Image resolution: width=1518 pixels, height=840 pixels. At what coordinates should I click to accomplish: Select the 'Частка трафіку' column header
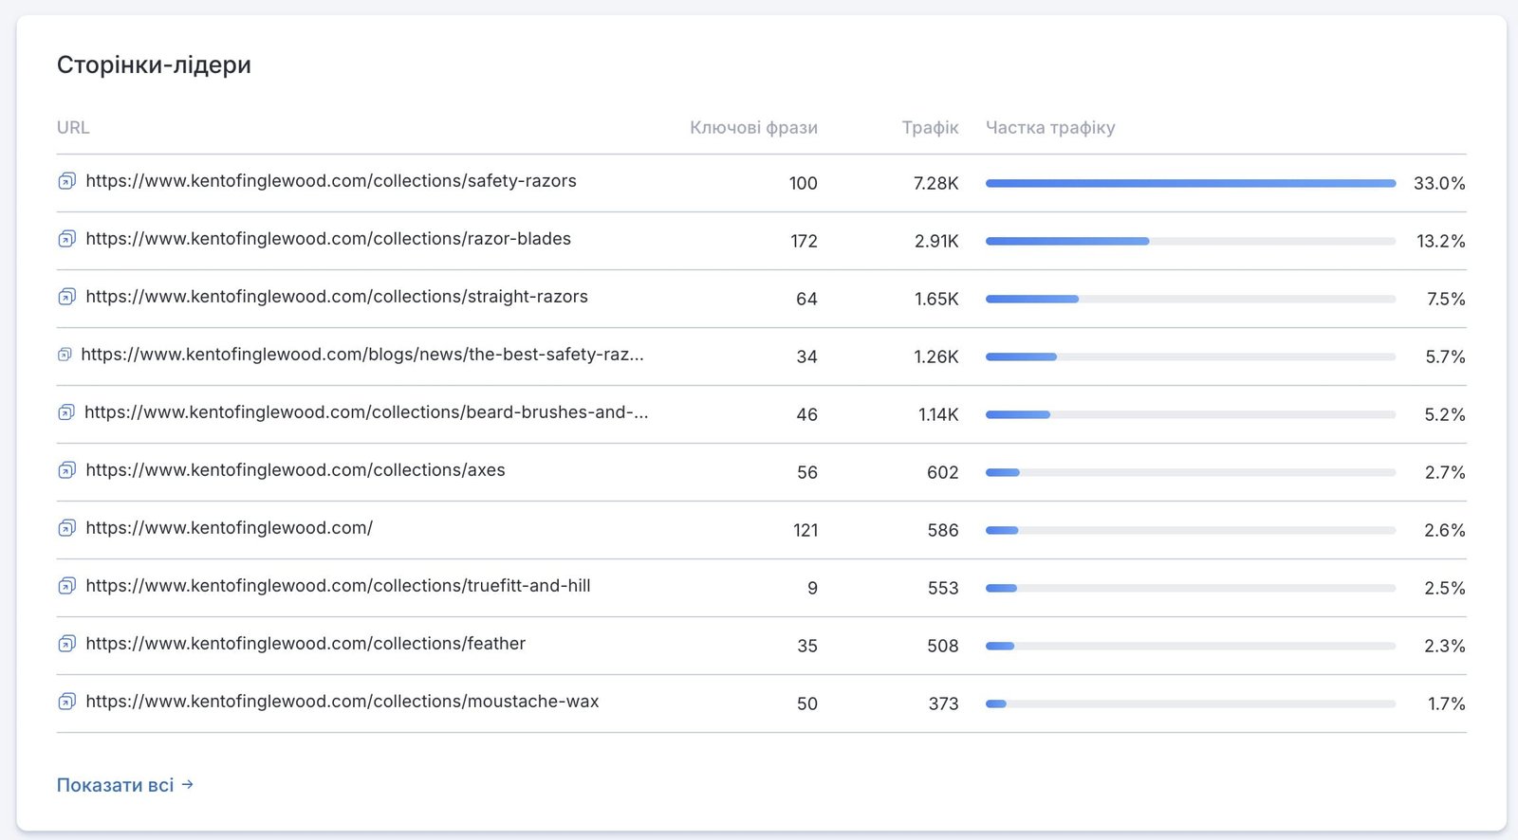pyautogui.click(x=1050, y=127)
